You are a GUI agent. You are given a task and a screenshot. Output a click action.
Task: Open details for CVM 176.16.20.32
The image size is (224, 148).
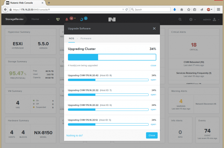(x=153, y=94)
